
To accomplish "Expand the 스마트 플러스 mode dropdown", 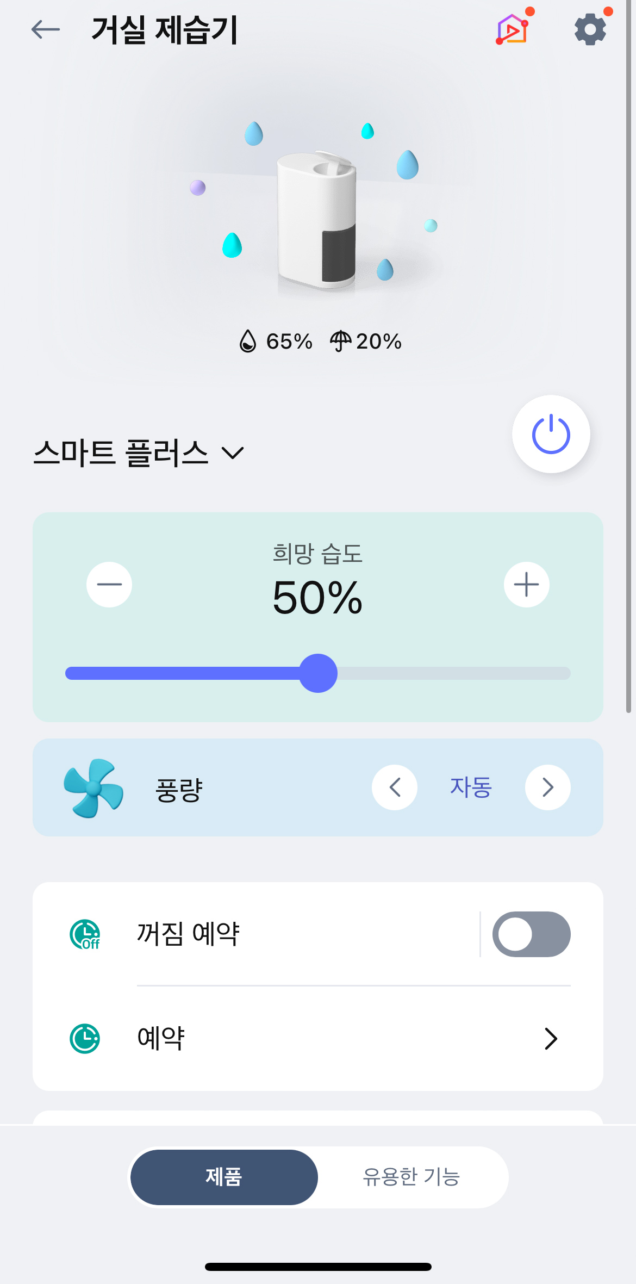I will (x=138, y=452).
